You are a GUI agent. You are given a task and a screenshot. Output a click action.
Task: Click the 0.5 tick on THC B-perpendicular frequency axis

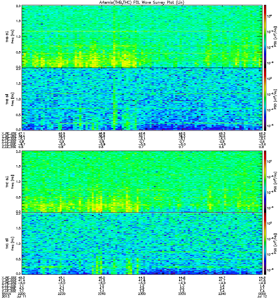tap(18, 197)
